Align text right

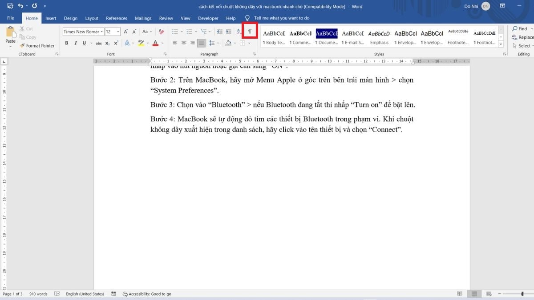192,43
